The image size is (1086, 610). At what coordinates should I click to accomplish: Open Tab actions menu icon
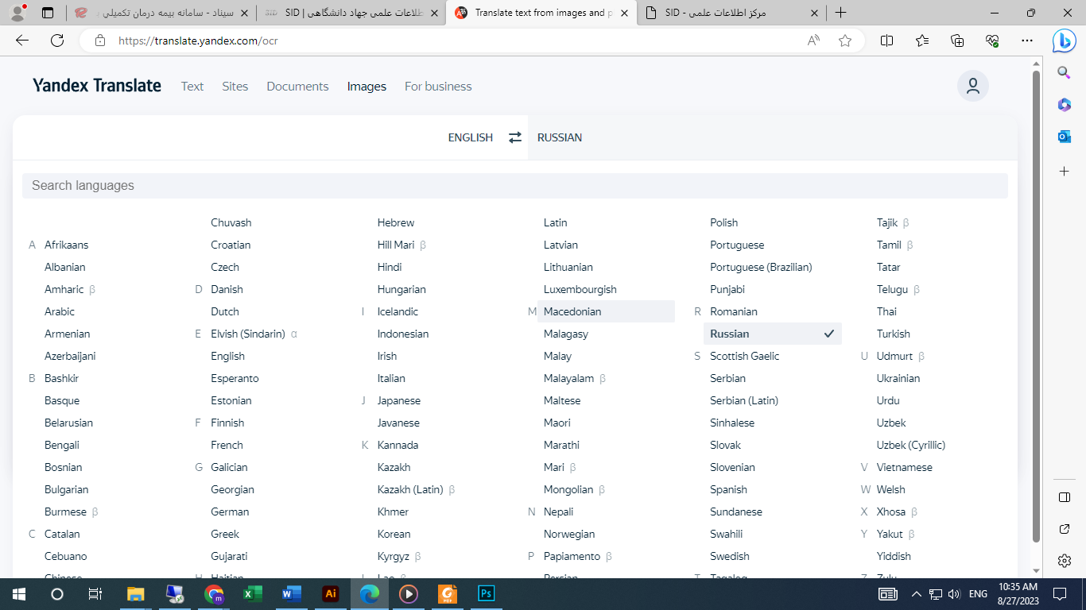click(48, 13)
